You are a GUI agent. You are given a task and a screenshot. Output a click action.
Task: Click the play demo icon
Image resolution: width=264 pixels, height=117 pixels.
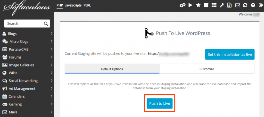(191, 5)
